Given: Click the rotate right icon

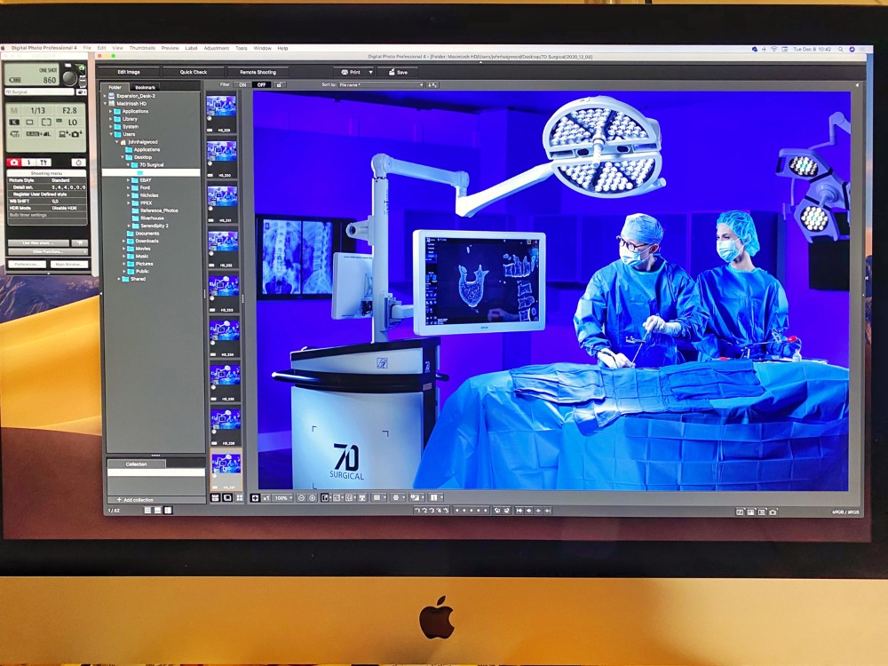Looking at the screenshot, I should pos(506,511).
